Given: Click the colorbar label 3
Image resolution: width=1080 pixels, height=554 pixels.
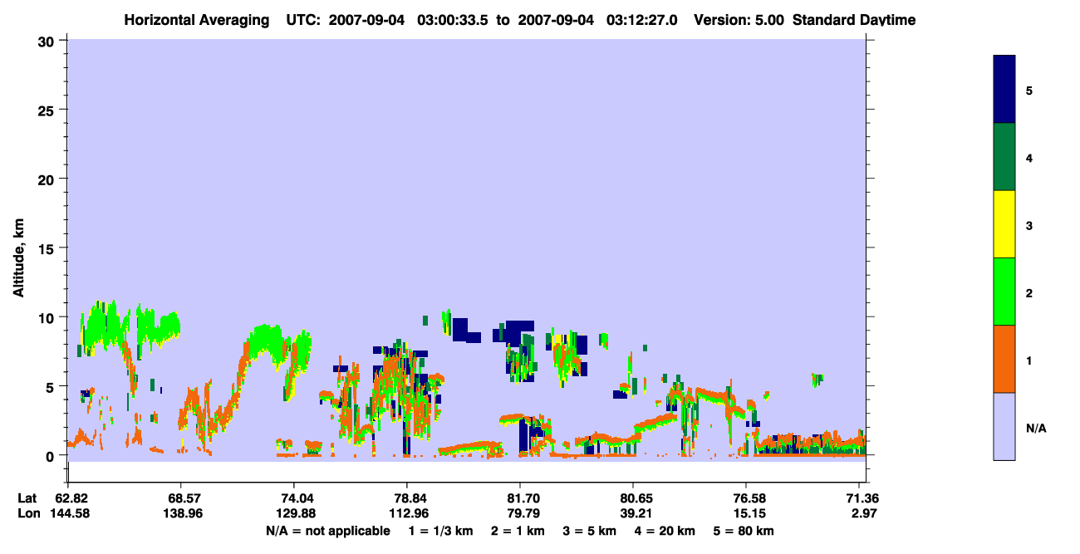Looking at the screenshot, I should [x=1029, y=225].
